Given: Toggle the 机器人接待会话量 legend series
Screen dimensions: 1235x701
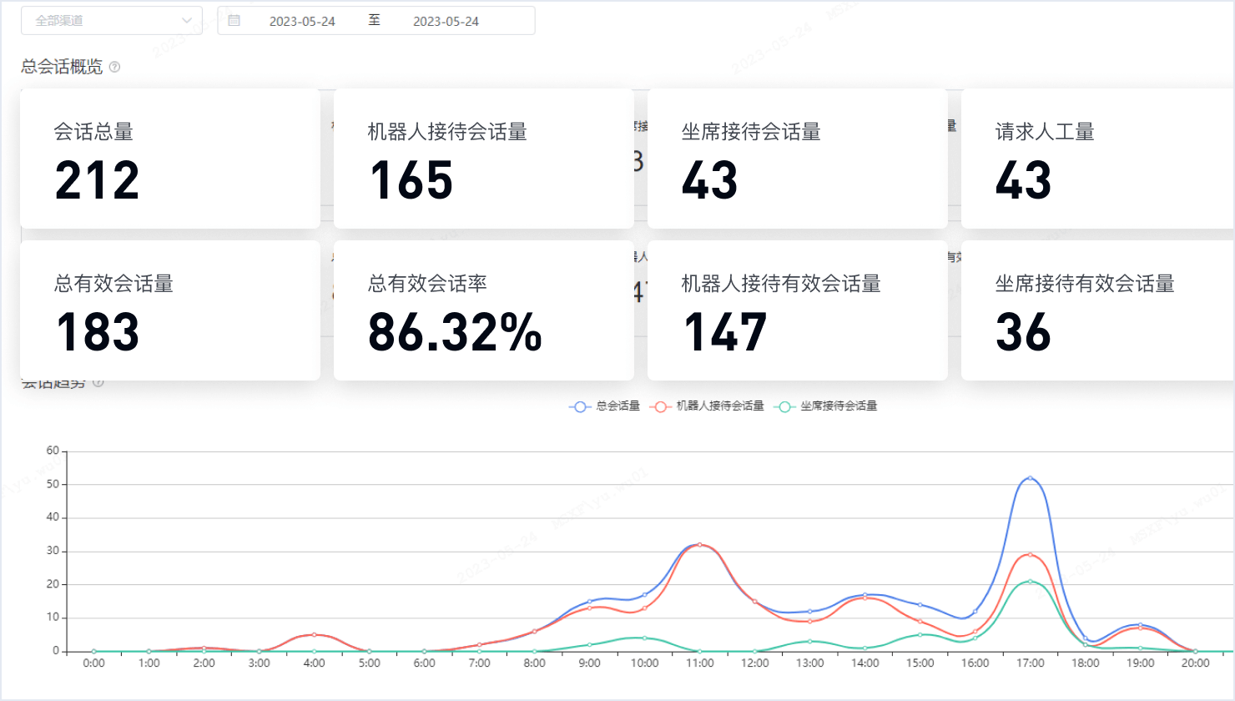Looking at the screenshot, I should pyautogui.click(x=708, y=406).
